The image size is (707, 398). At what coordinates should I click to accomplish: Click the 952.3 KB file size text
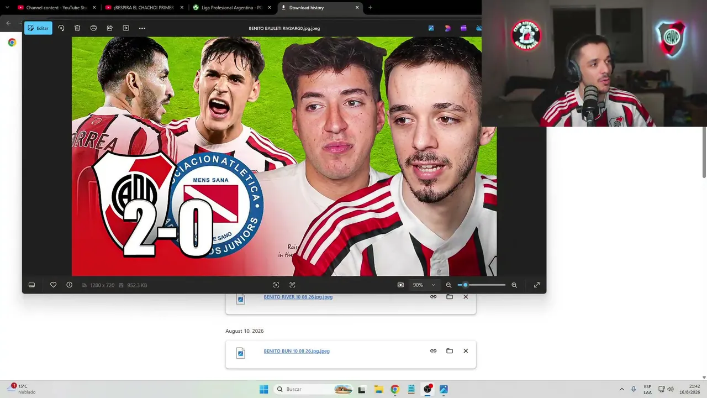pos(137,285)
